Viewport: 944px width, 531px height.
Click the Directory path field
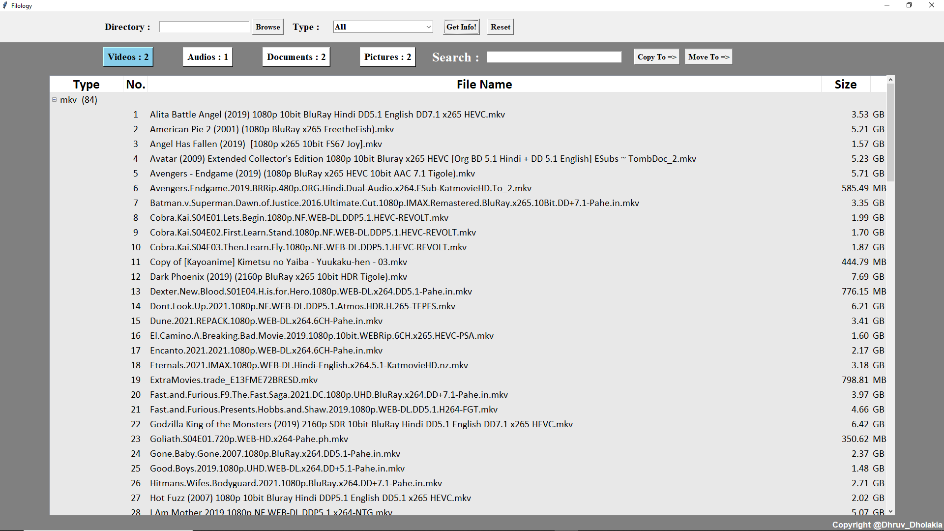[205, 27]
